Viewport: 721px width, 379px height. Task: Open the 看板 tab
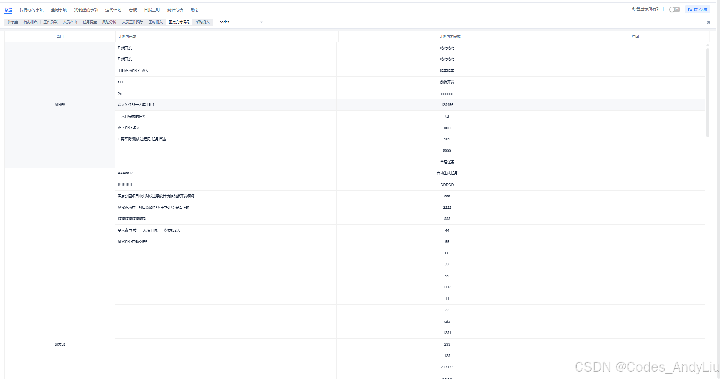tap(133, 10)
